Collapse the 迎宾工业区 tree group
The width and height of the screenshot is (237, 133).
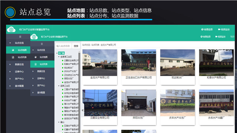tap(59, 86)
